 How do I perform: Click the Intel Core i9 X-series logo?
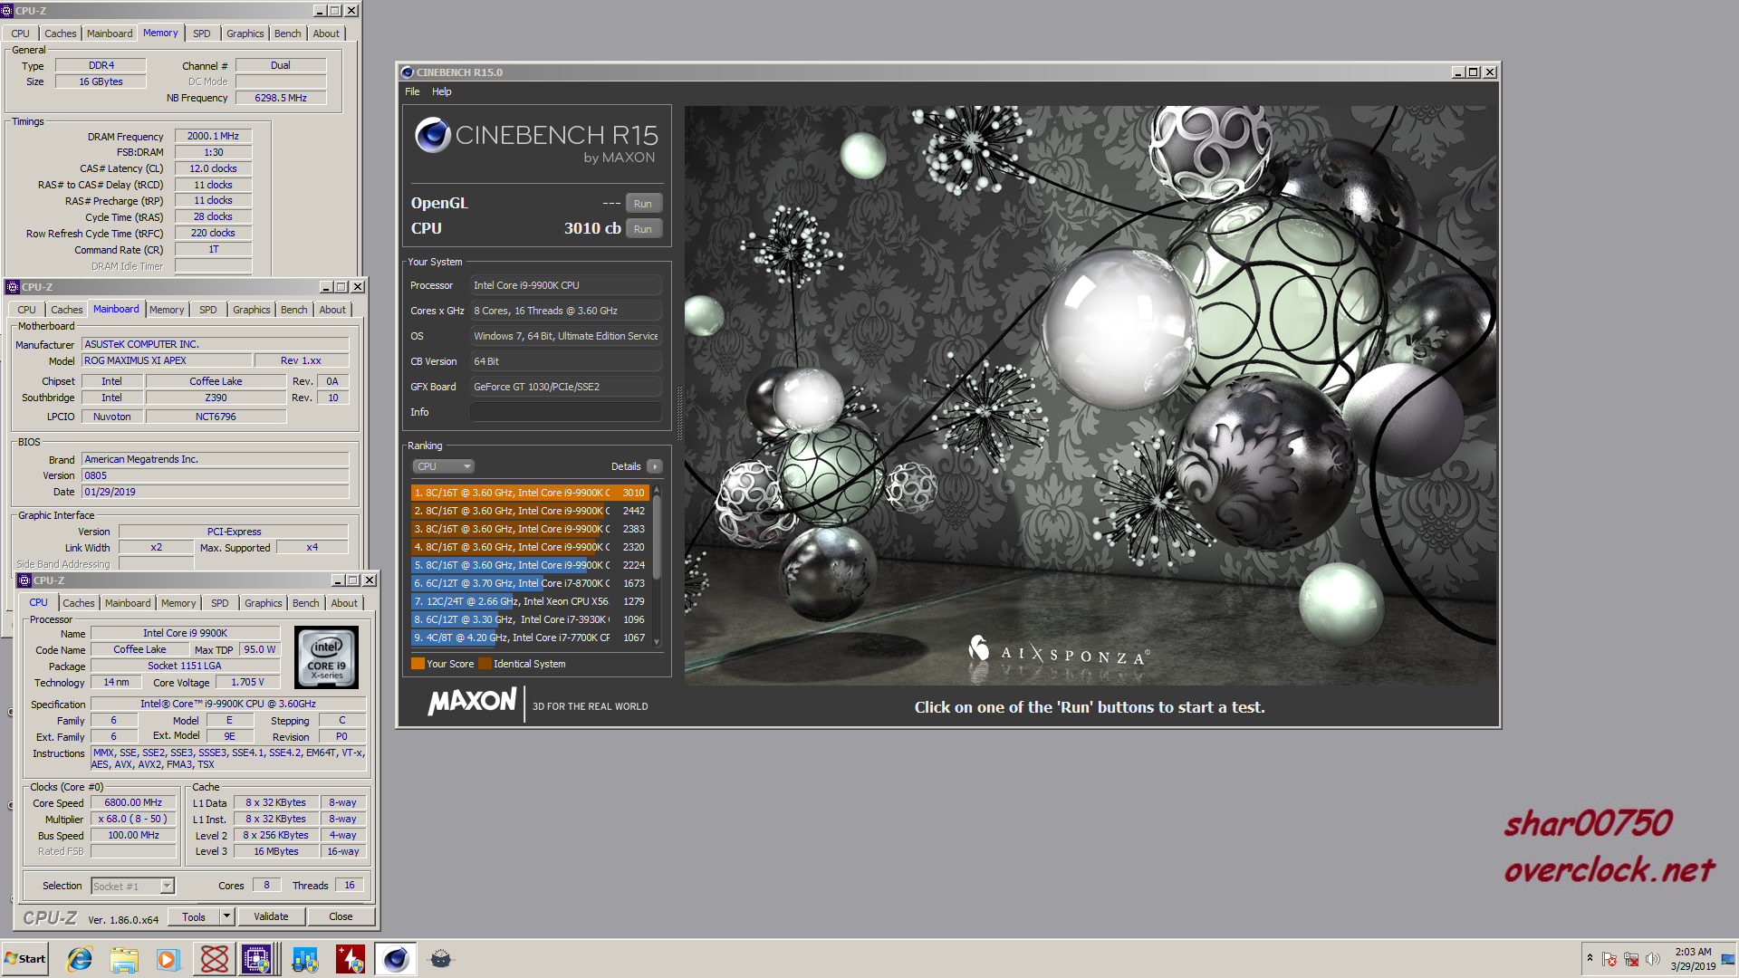pyautogui.click(x=326, y=657)
